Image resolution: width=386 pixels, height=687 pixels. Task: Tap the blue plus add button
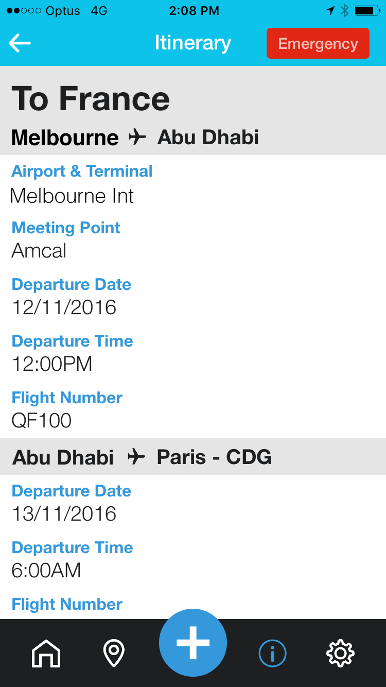click(193, 642)
